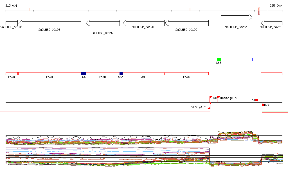Click the SAOUHSC_00195 gene box
The width and height of the screenshot is (288, 171).
(x=11, y=23)
